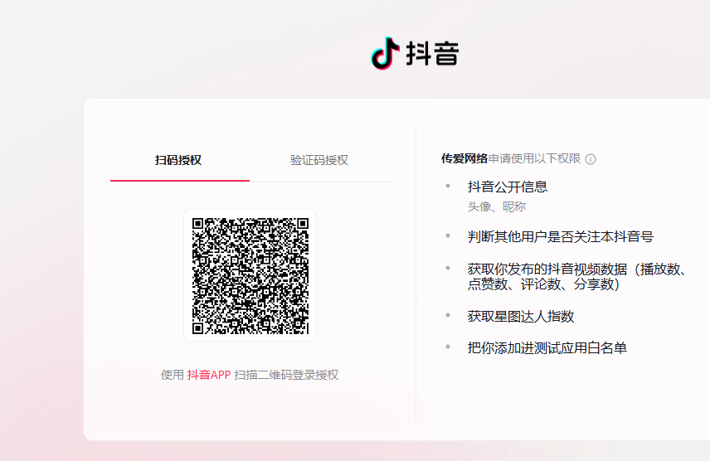The width and height of the screenshot is (710, 461).
Task: Click the 抖音APP pink link text
Action: (x=208, y=375)
